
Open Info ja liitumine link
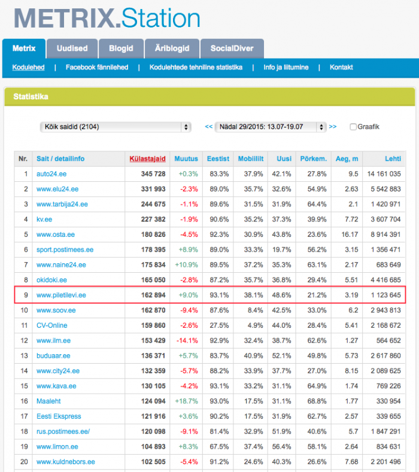coord(286,67)
